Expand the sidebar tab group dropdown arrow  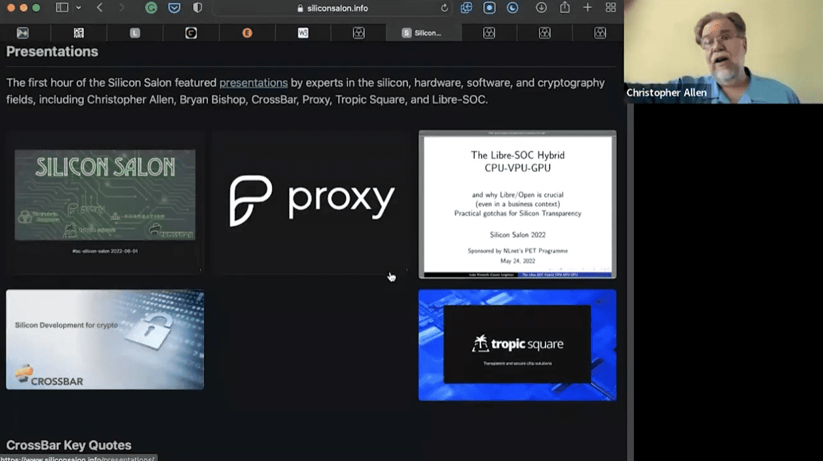click(78, 8)
